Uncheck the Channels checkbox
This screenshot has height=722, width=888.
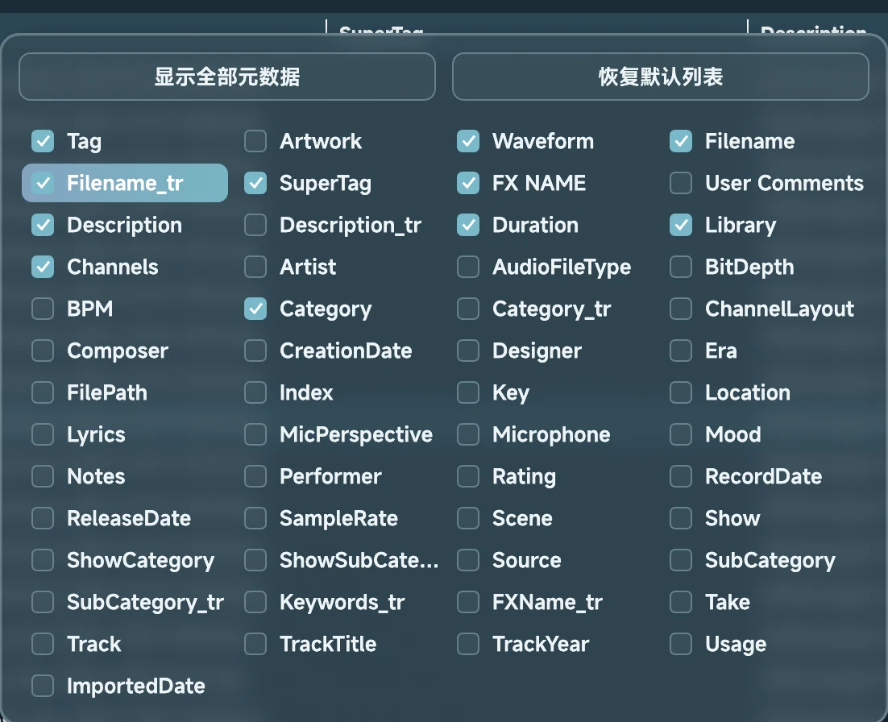tap(43, 267)
